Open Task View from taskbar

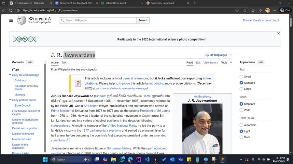(97, 159)
